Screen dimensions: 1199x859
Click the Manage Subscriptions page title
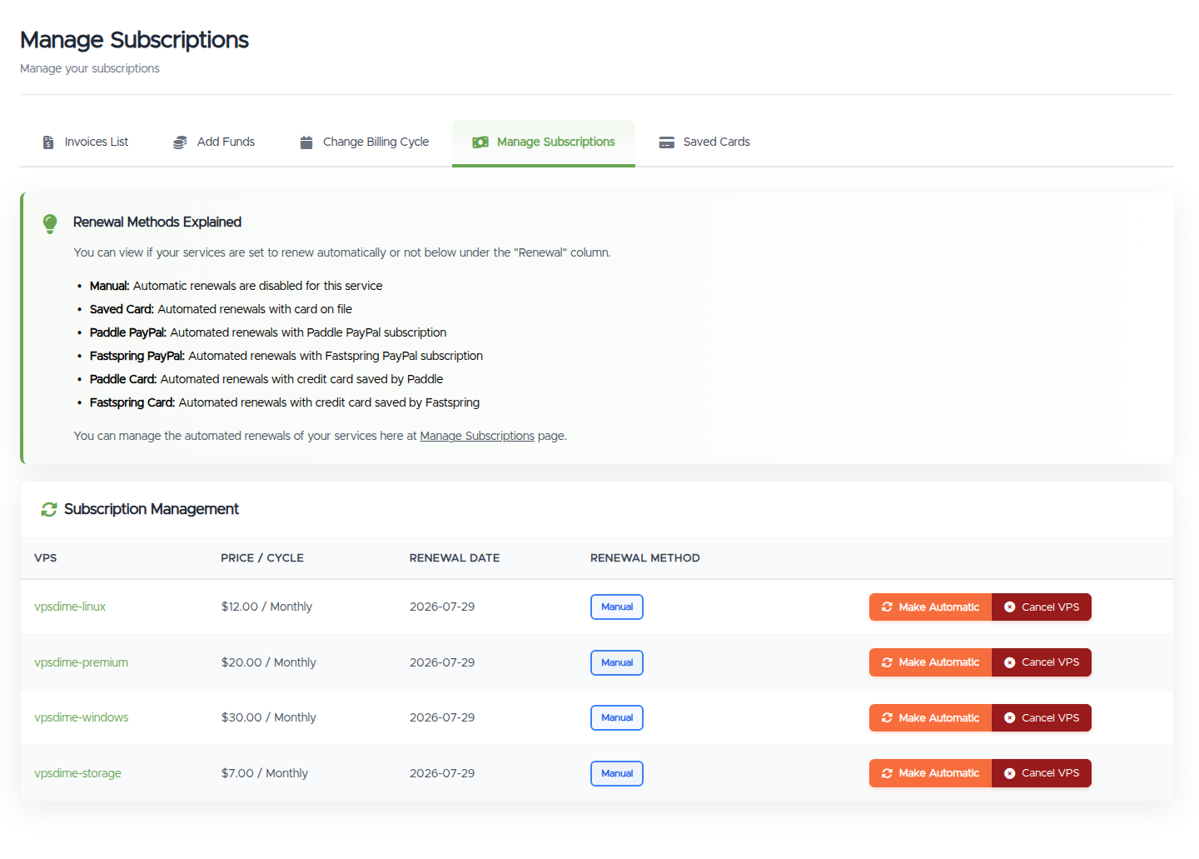(135, 40)
